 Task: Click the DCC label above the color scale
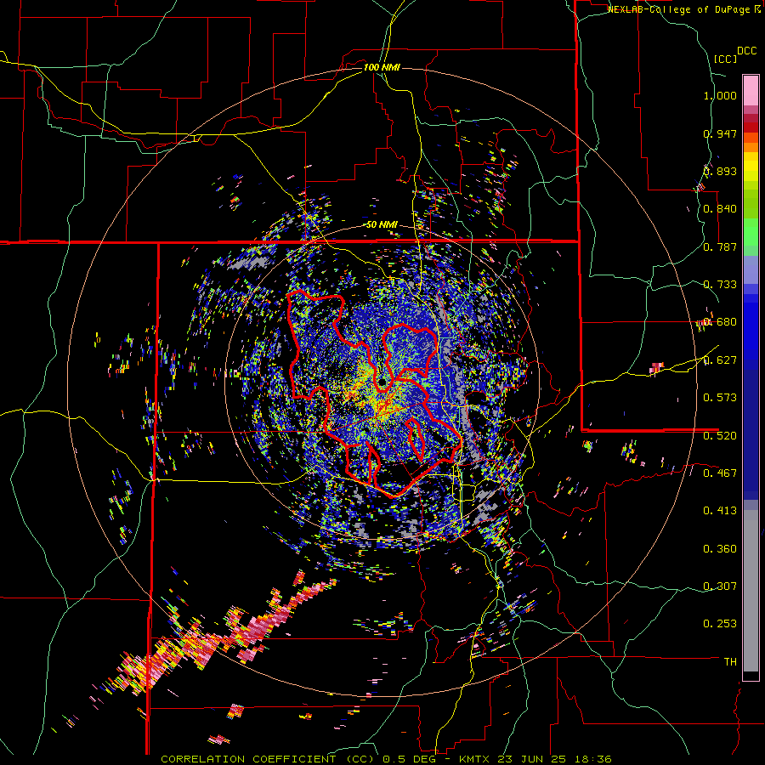tap(747, 51)
